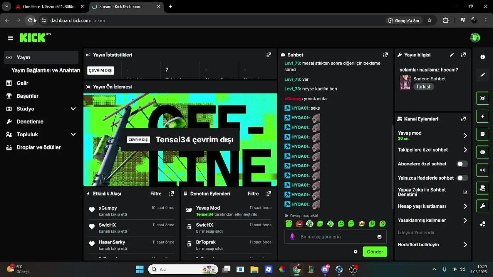Click the Turkish language tag
493x277 pixels.
424,87
